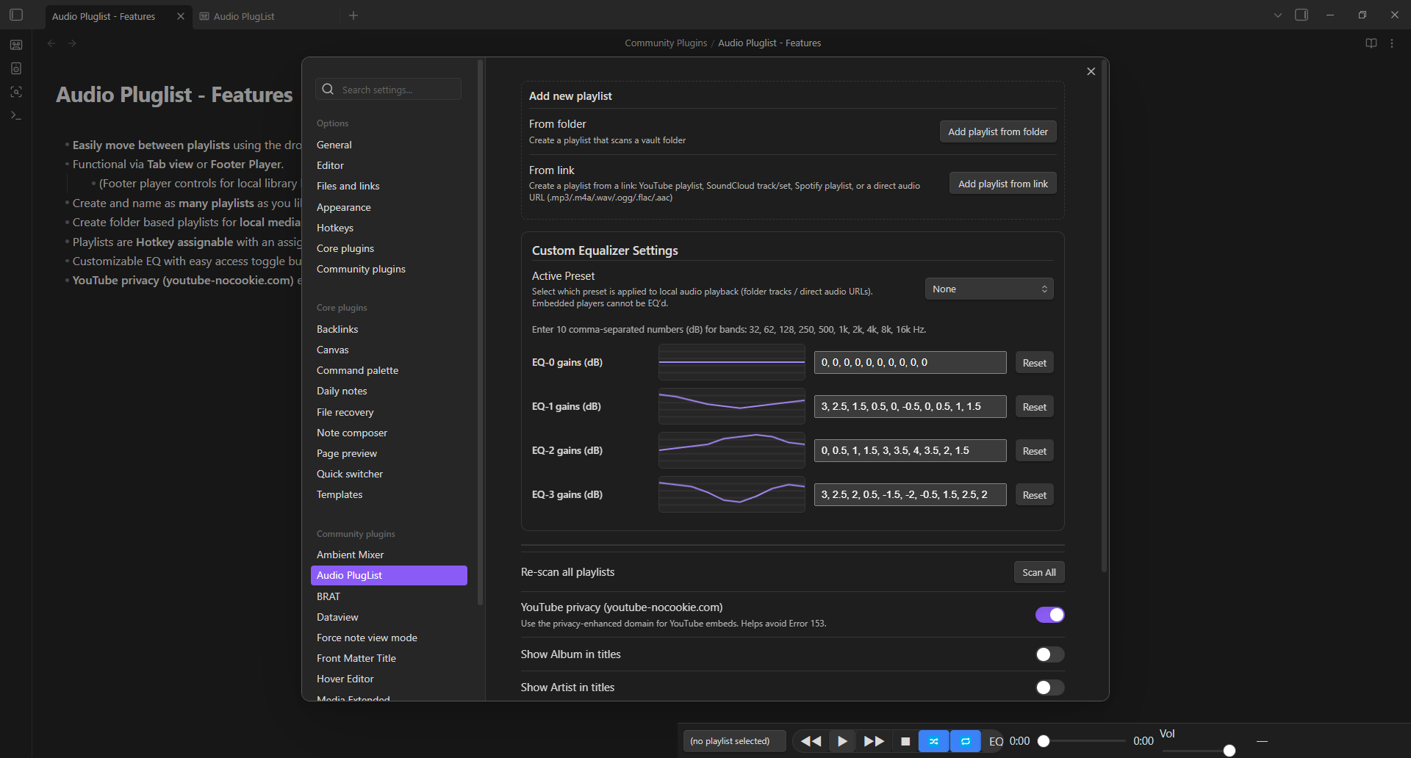
Task: Open a new tab with the plus icon
Action: [353, 15]
